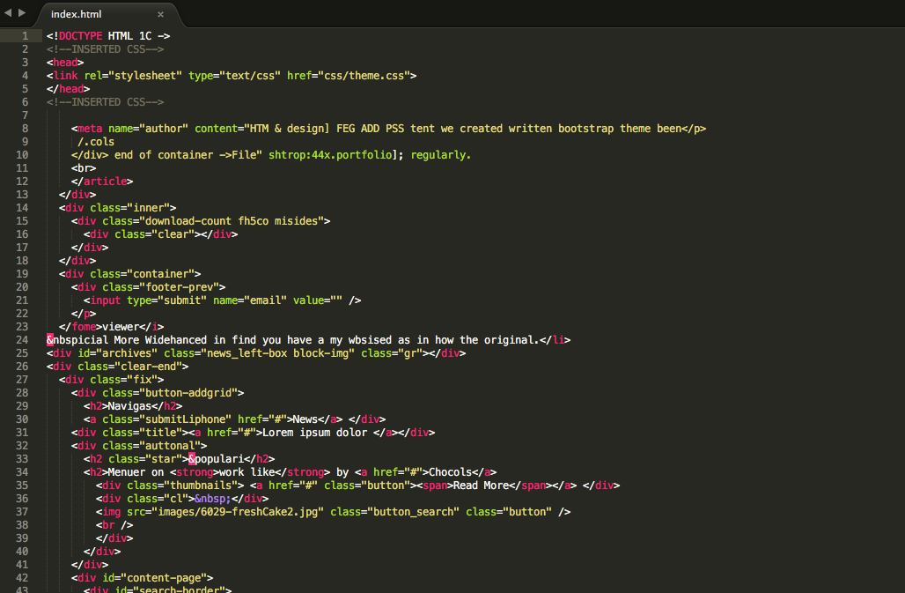The image size is (905, 593).
Task: Click the "button_search" class value
Action: 413,512
